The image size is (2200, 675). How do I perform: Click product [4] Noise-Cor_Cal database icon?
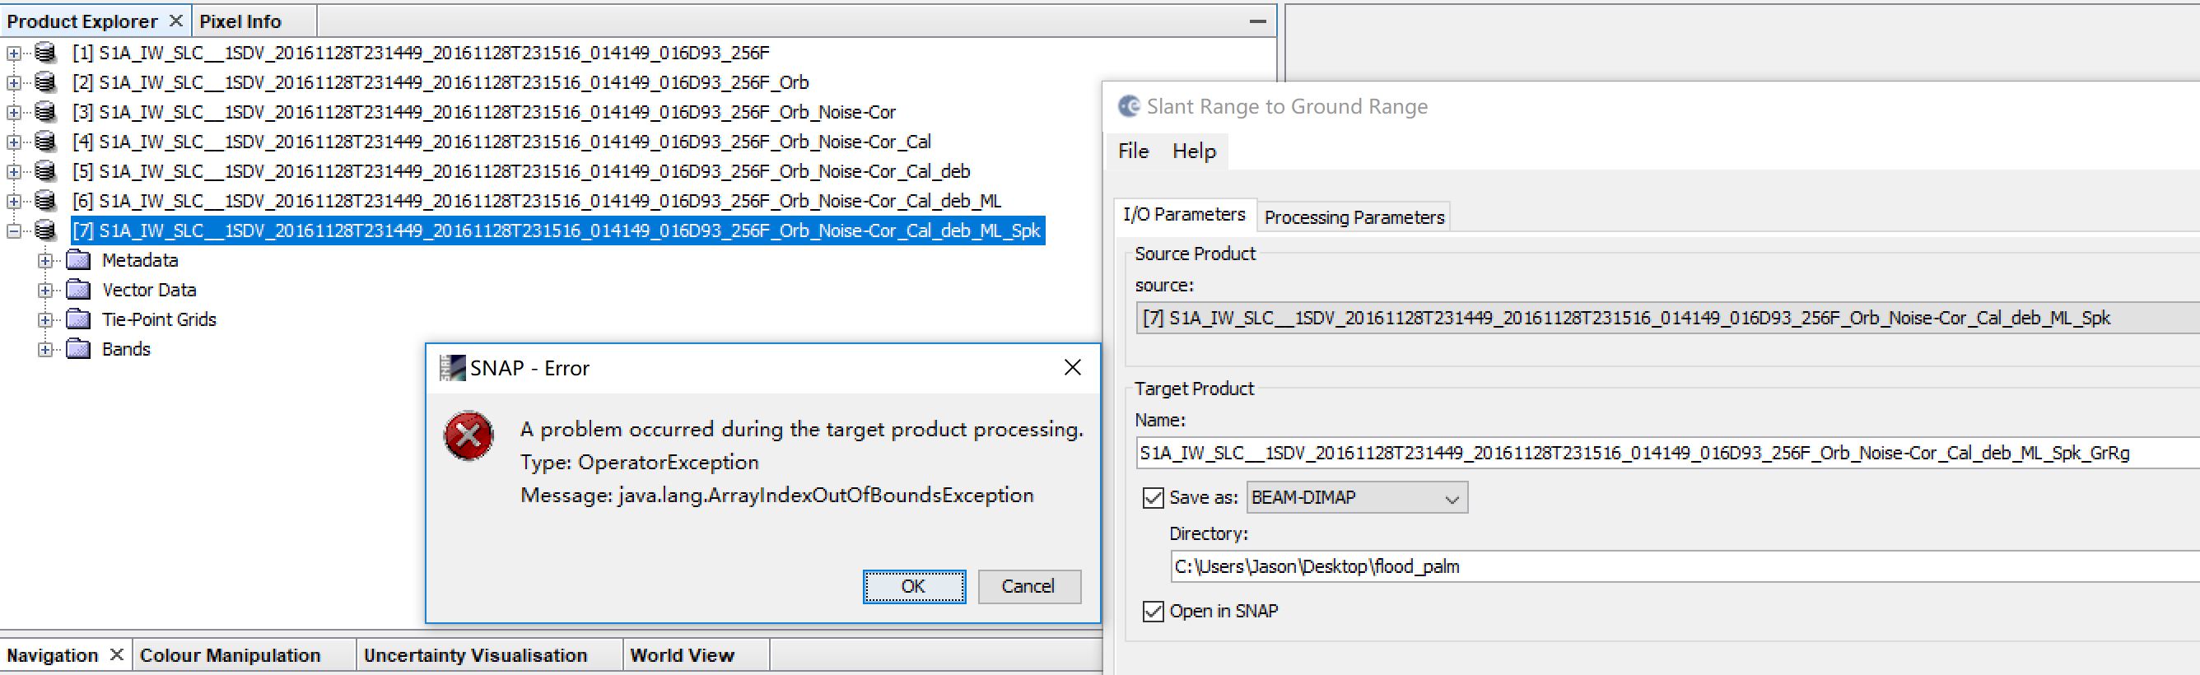[x=45, y=142]
